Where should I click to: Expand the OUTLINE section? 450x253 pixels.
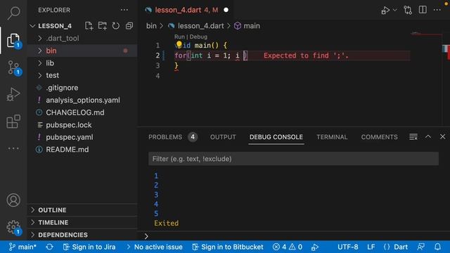pos(83,210)
